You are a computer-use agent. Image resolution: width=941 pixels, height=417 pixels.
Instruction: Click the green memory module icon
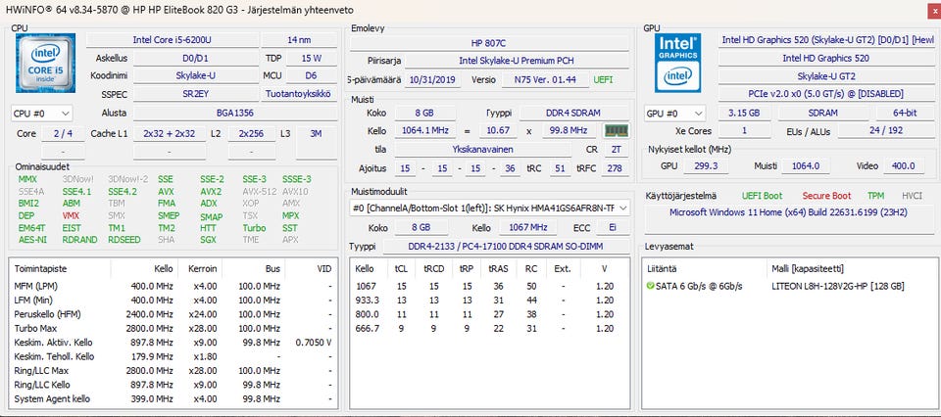pyautogui.click(x=615, y=130)
